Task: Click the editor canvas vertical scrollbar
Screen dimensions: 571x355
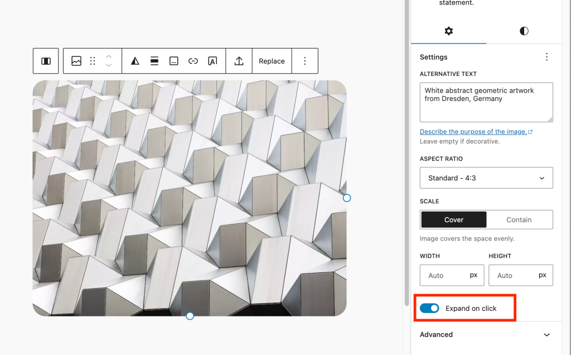Action: [x=407, y=153]
